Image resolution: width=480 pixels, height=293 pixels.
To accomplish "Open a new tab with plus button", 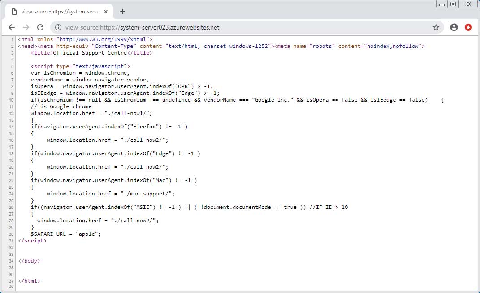I will point(123,12).
